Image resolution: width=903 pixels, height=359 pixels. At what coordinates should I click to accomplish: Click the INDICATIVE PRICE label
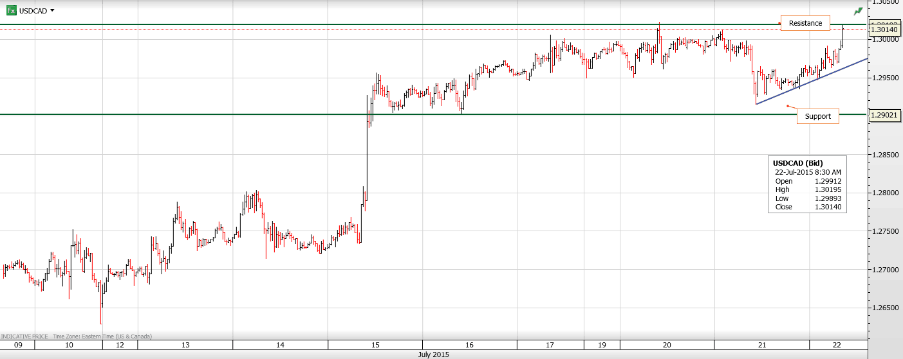click(x=24, y=336)
